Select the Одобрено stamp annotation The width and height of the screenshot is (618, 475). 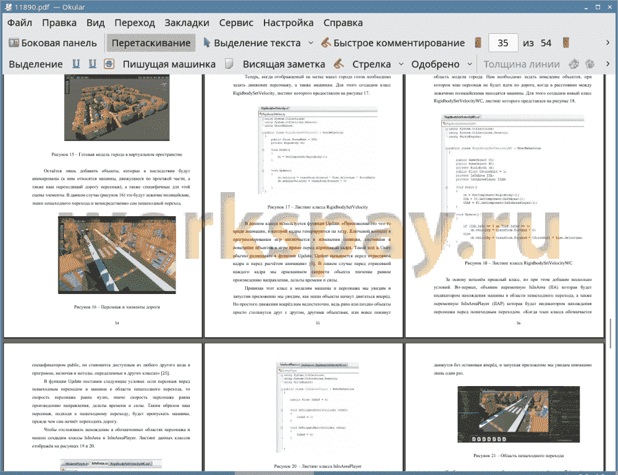tap(435, 64)
